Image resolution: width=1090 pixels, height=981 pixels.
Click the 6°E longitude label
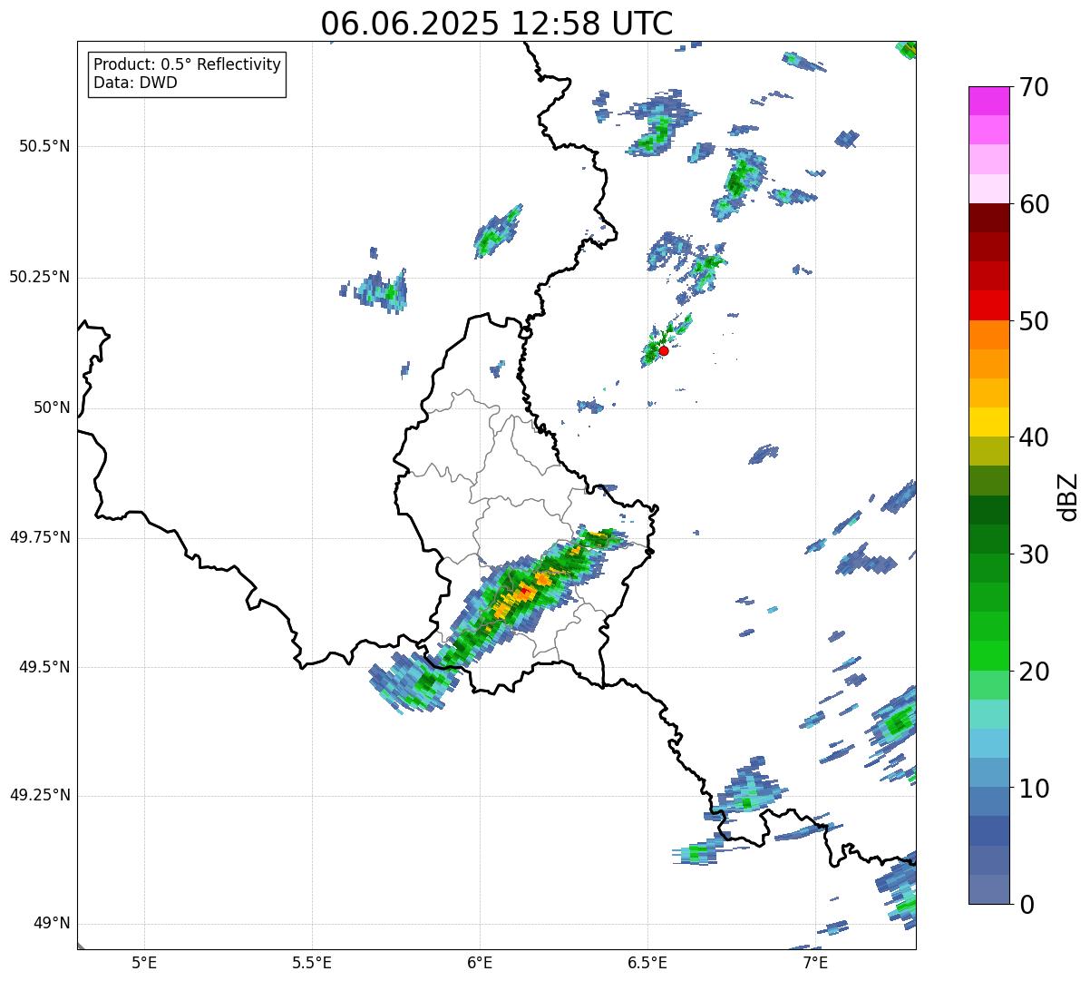pos(480,962)
